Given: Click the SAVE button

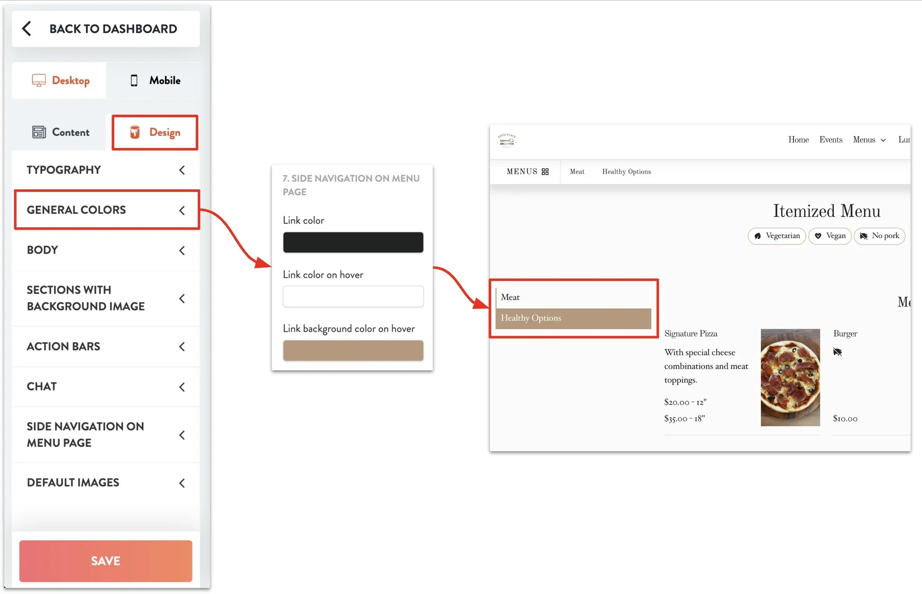Looking at the screenshot, I should pos(106,561).
